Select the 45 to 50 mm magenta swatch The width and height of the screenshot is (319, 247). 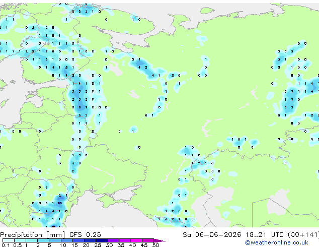pos(148,240)
